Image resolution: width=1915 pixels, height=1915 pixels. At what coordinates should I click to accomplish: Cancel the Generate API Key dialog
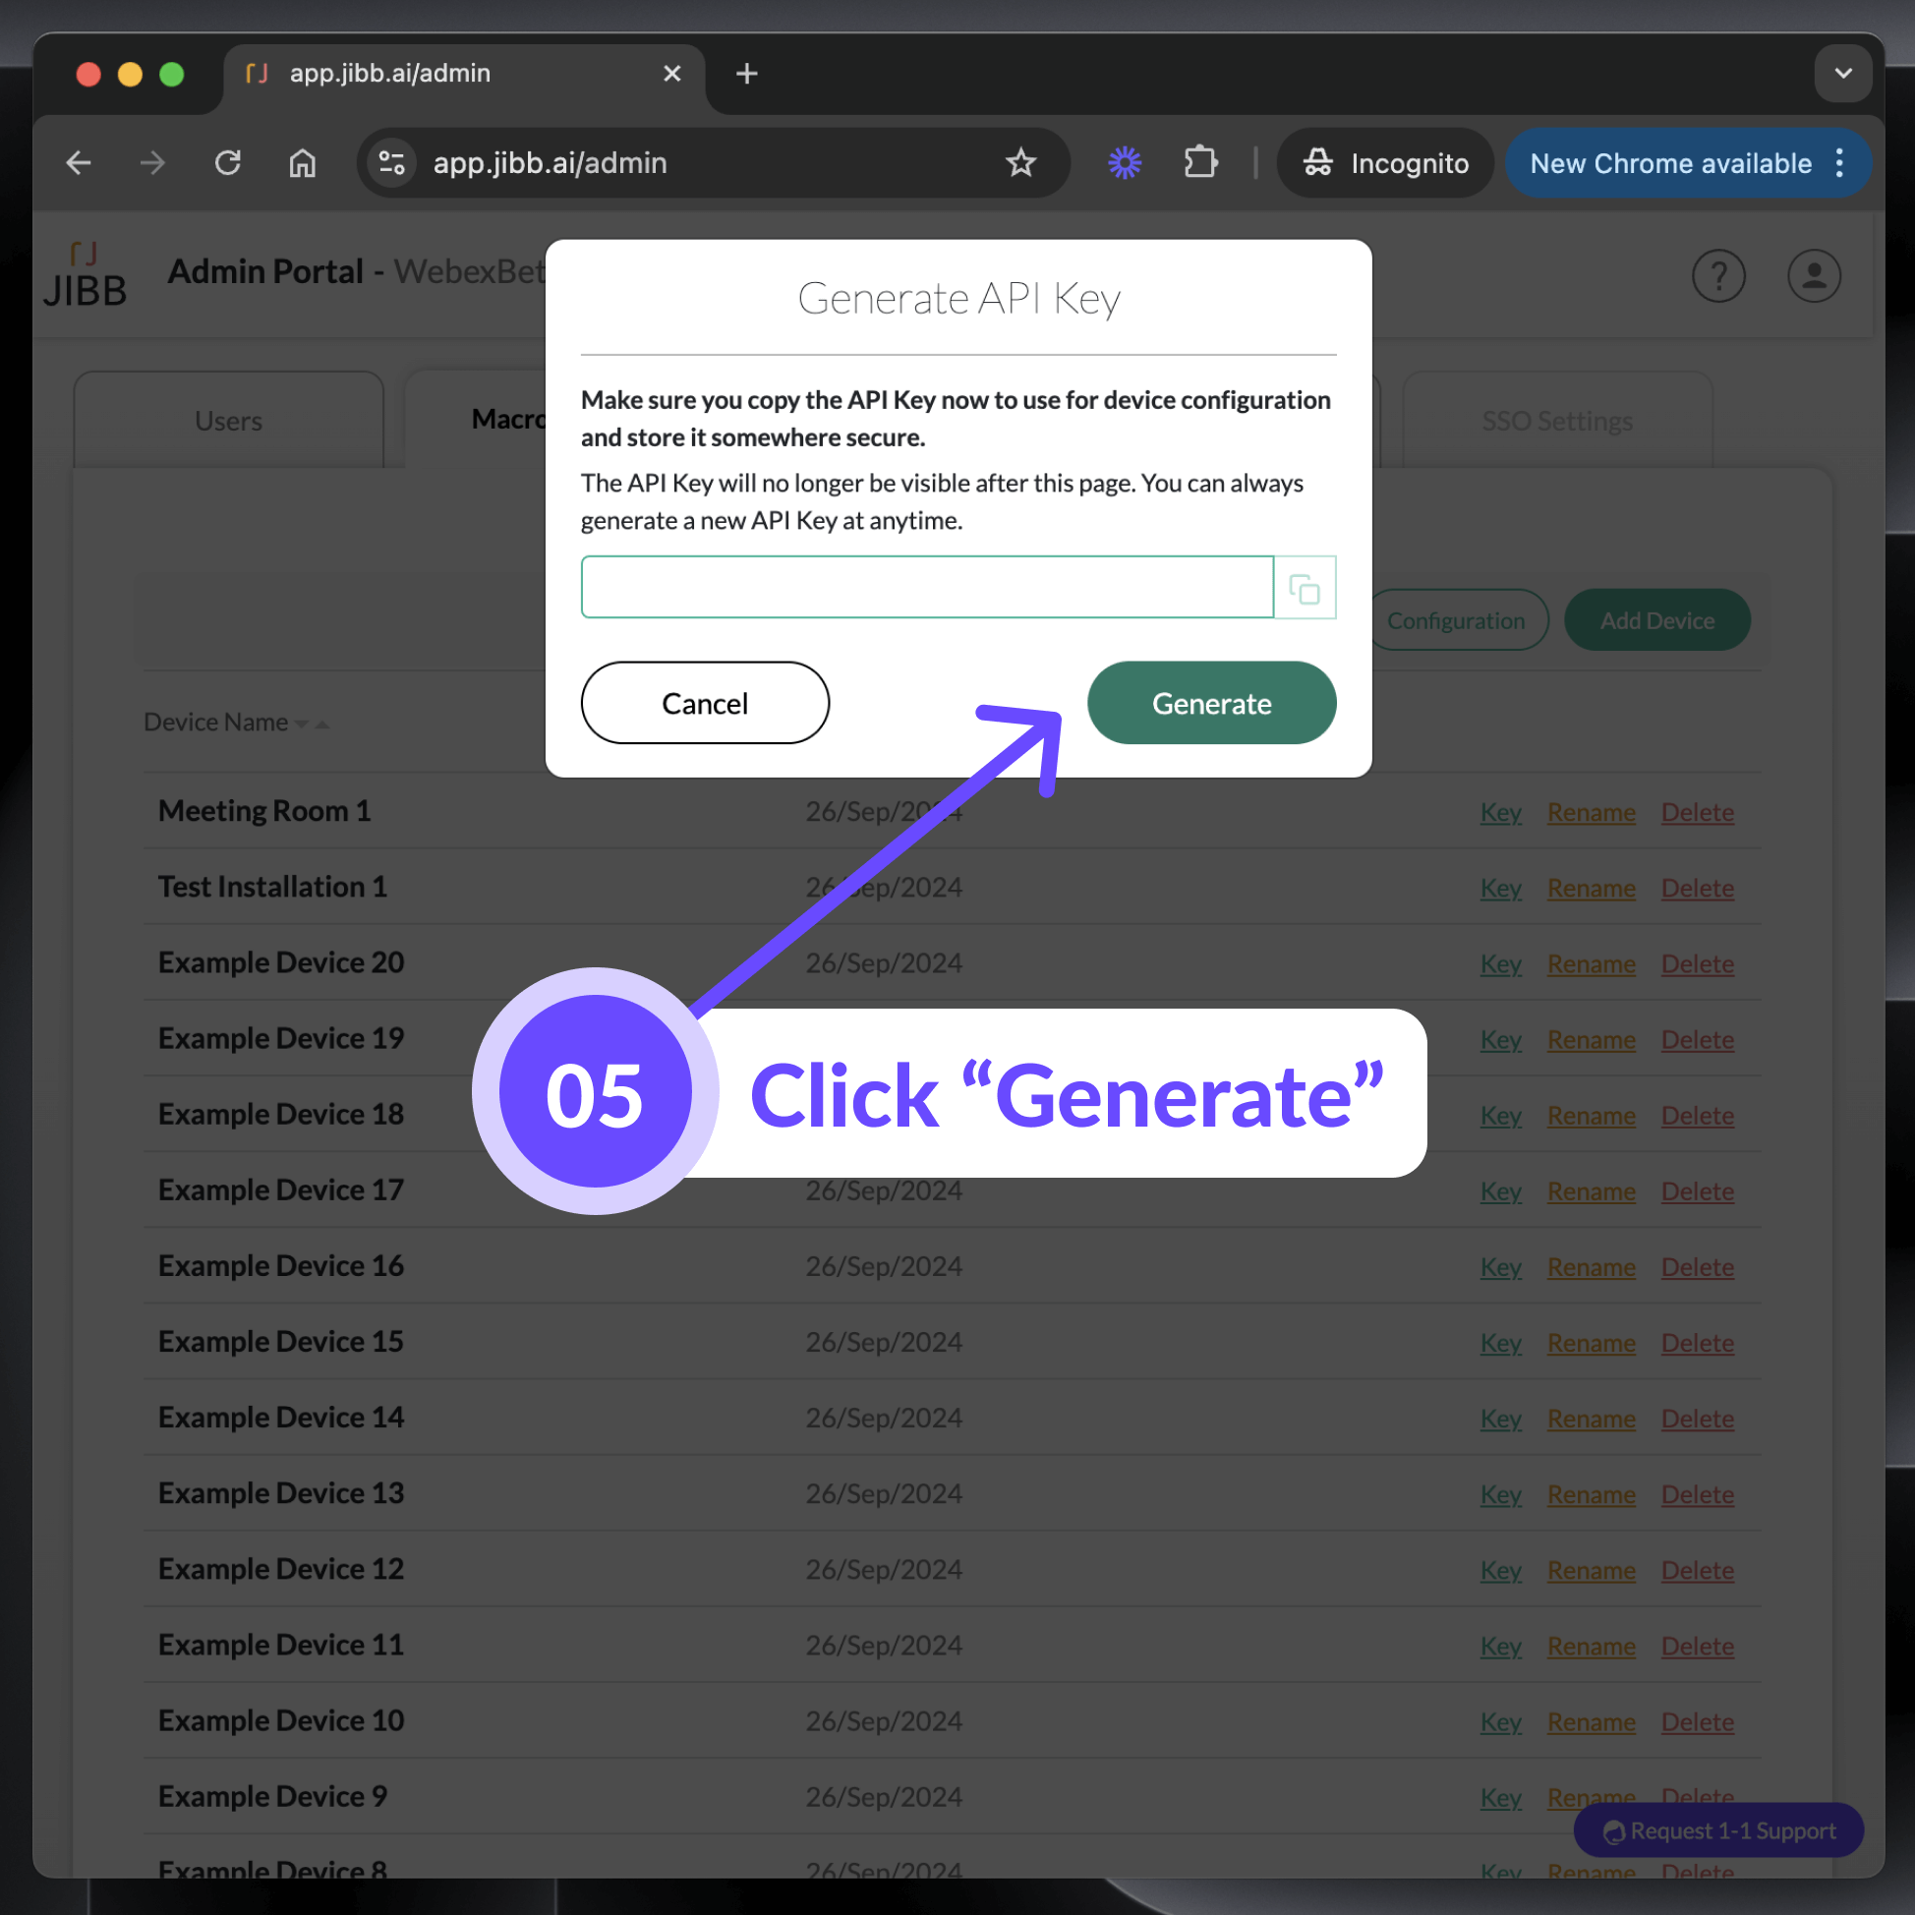pos(705,703)
